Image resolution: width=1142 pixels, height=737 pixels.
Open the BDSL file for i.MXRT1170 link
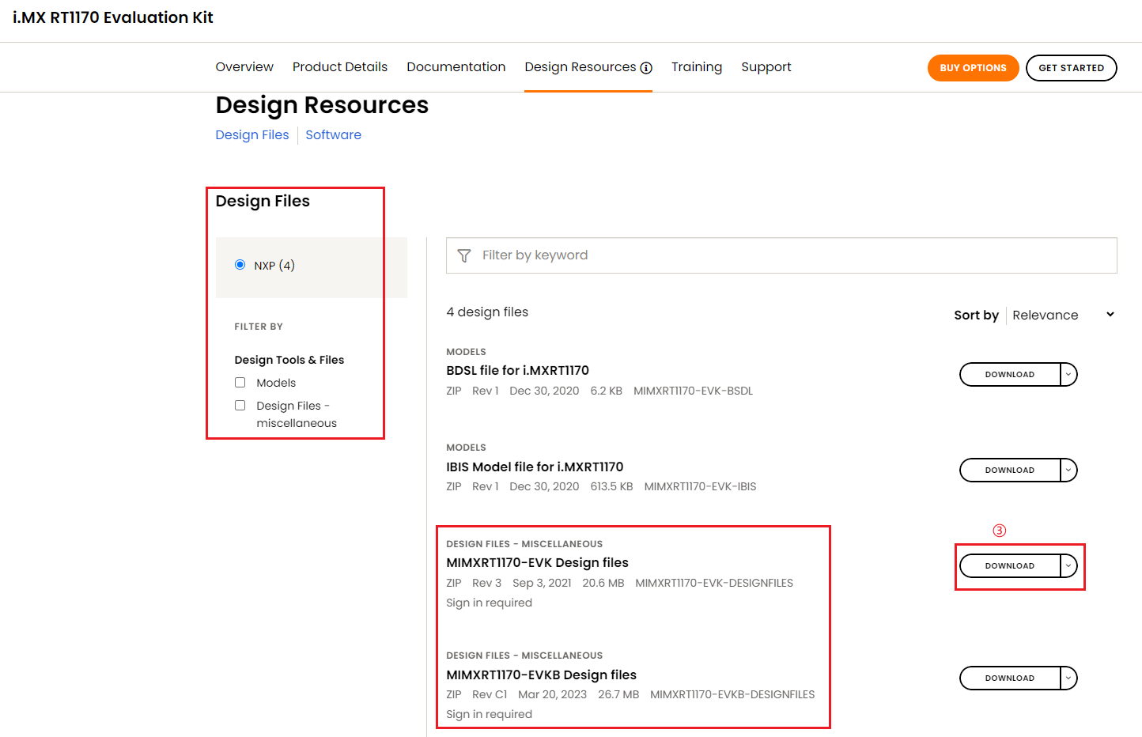coord(517,370)
